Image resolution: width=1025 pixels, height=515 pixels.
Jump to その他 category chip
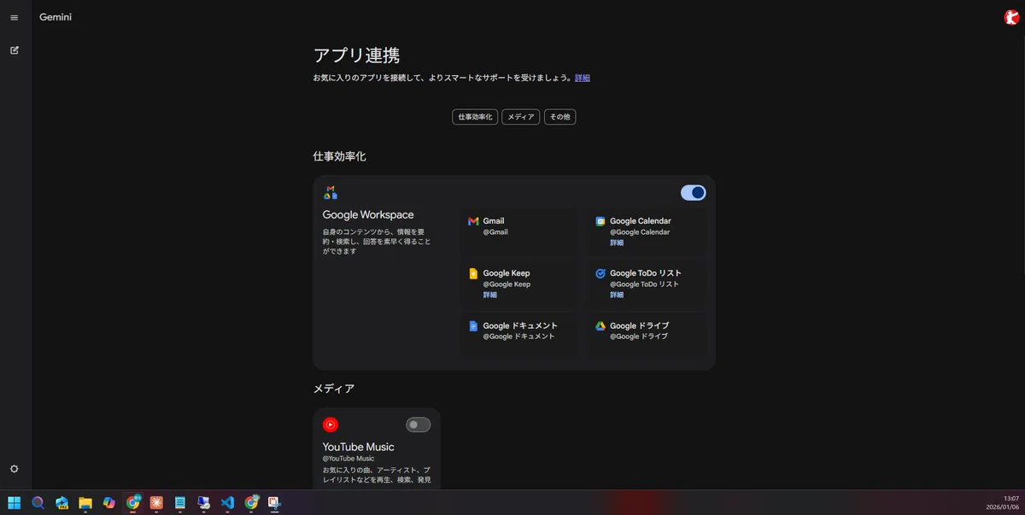click(x=559, y=117)
